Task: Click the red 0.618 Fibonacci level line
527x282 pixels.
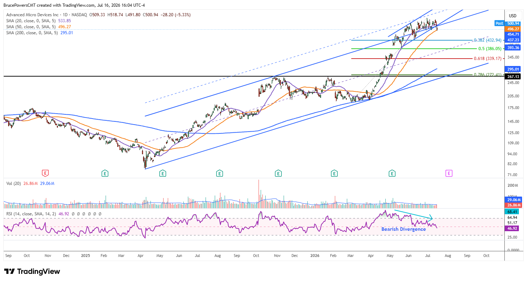Action: [411, 59]
